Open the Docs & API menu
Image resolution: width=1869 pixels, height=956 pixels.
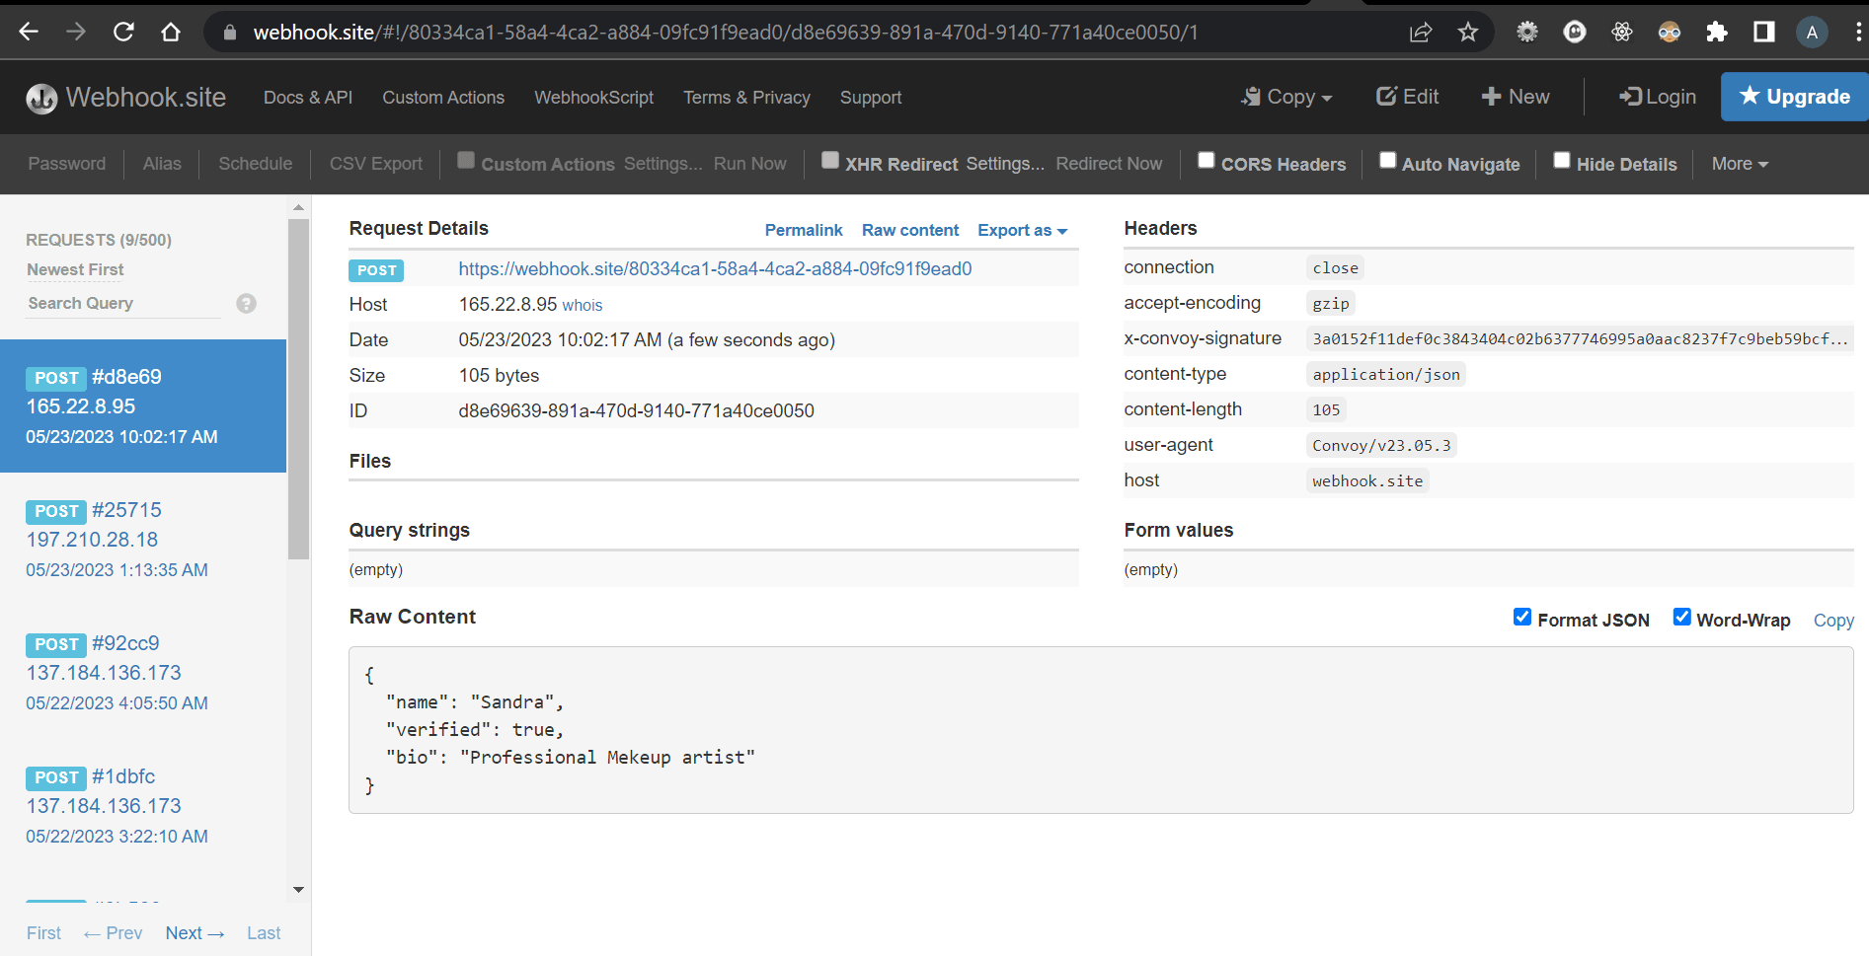tap(307, 97)
